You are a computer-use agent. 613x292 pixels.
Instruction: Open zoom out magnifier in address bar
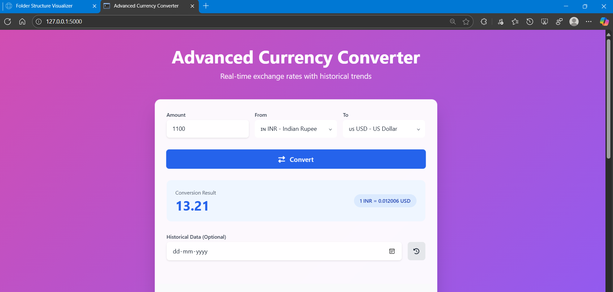453,22
